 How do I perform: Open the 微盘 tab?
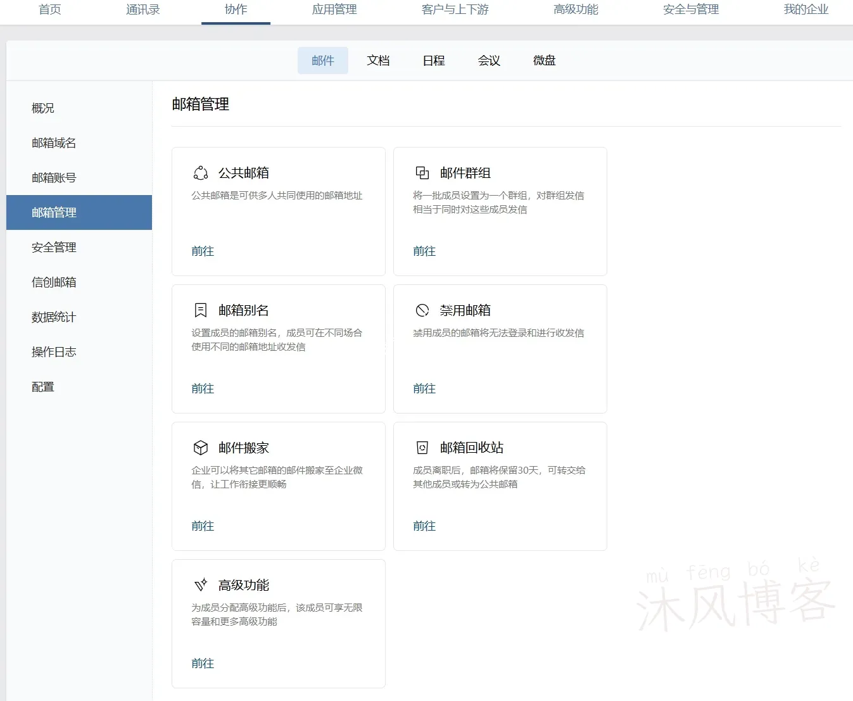[544, 61]
